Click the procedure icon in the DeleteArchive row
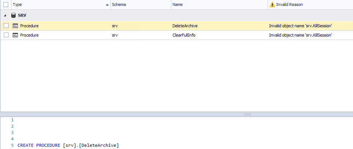This screenshot has width=353, height=149. (x=15, y=26)
